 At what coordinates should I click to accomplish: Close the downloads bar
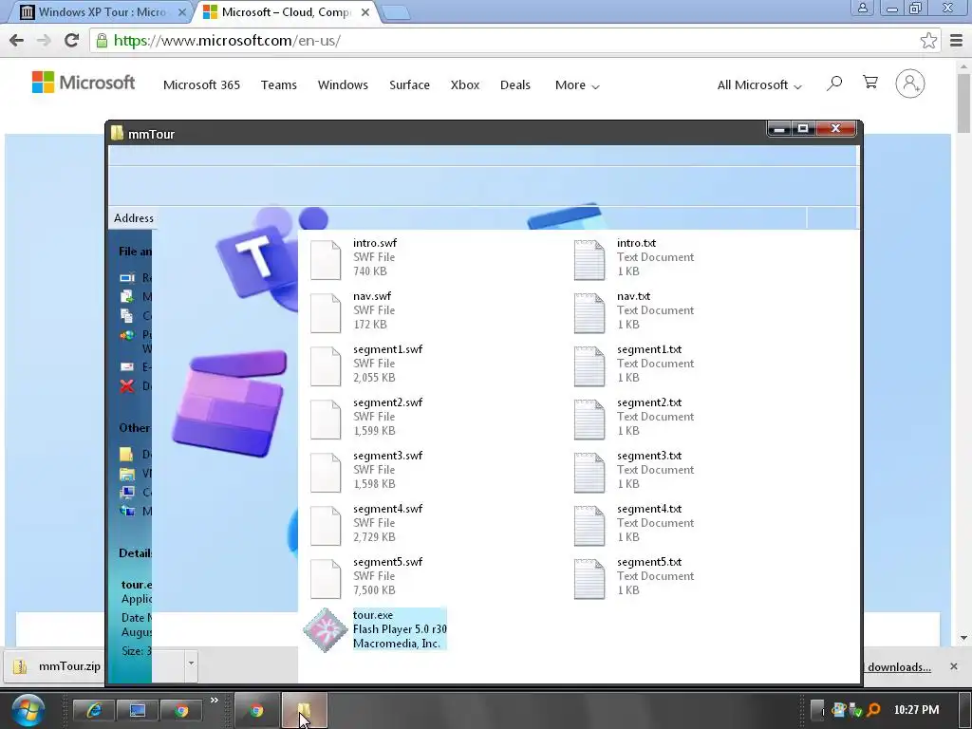pos(954,666)
